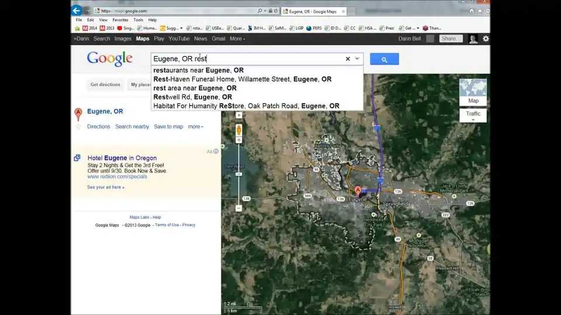This screenshot has height=315, width=561.
Task: Click the Maps Labs link
Action: (x=139, y=217)
